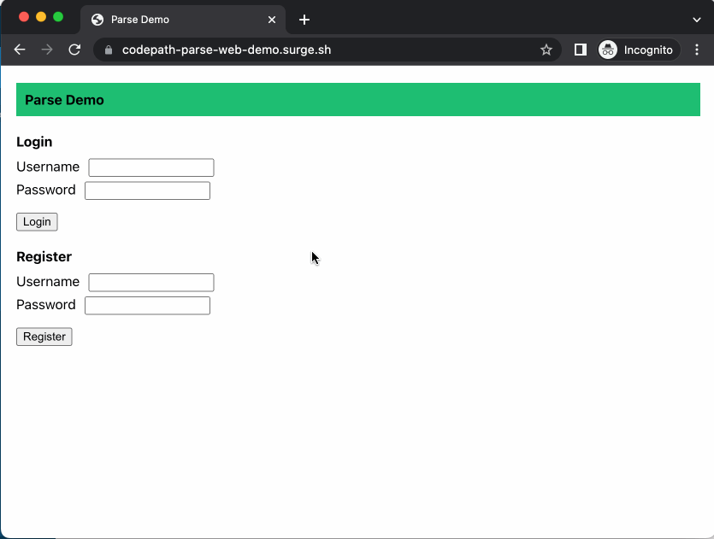This screenshot has height=539, width=714.
Task: Open the side panel icon
Action: click(580, 50)
